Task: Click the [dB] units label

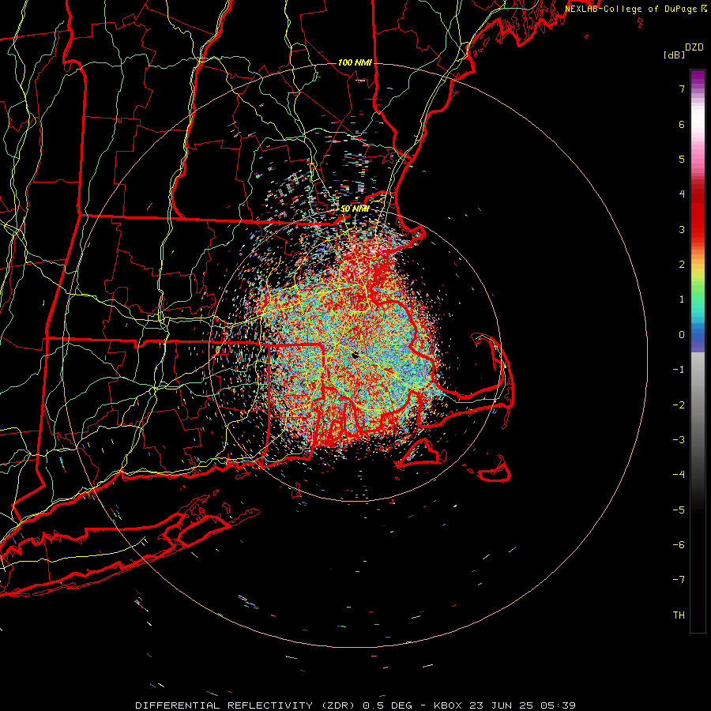Action: 674,55
